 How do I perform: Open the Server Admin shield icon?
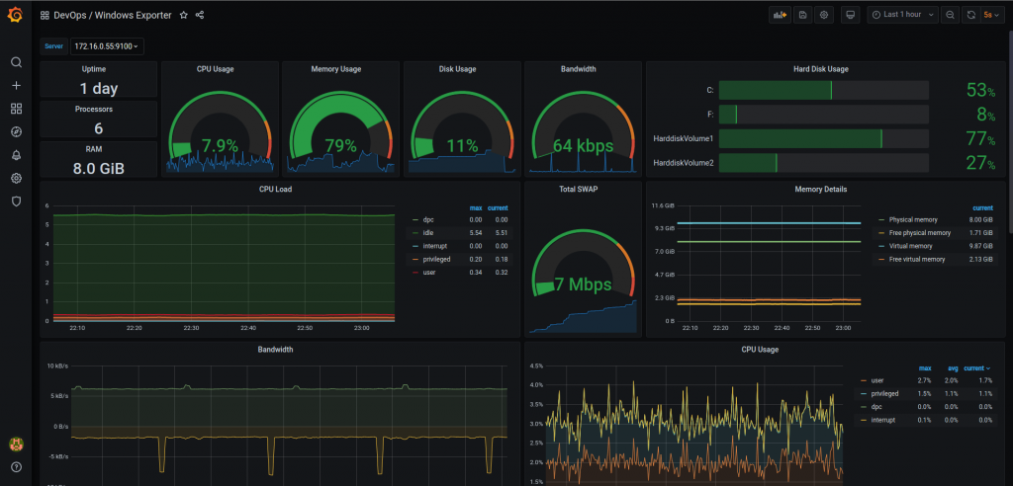click(16, 202)
